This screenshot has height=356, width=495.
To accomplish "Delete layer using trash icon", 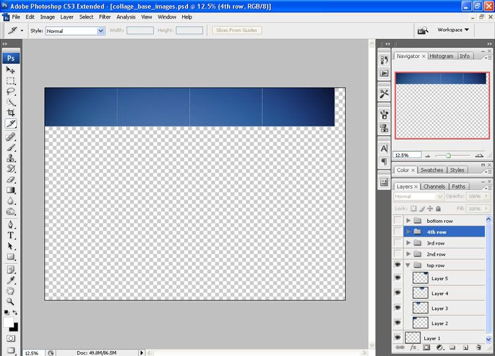I will tap(478, 347).
